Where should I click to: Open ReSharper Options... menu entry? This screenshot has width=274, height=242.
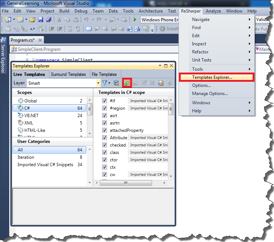tap(216, 85)
